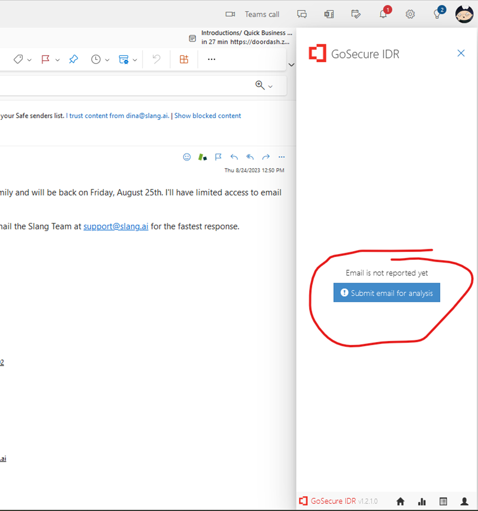Pin this email using the pin icon
478x511 pixels.
click(74, 59)
